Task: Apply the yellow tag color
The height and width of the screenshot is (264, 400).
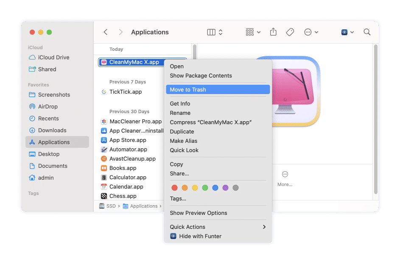Action: 195,188
